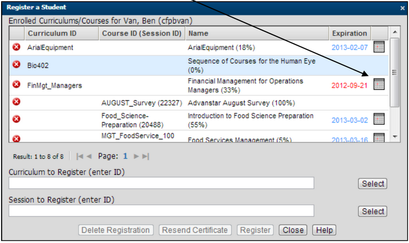This screenshot has height=243, width=409.
Task: Click Select button for Curriculum to Register
Action: click(x=373, y=184)
